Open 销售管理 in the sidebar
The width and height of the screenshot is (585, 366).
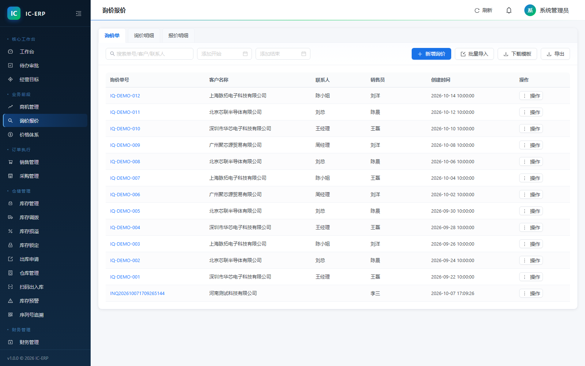click(45, 162)
